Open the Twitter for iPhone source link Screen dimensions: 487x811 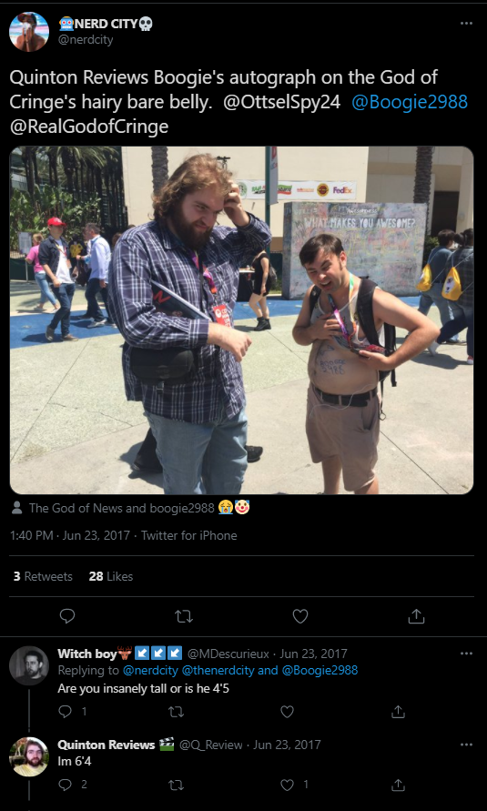pos(189,535)
